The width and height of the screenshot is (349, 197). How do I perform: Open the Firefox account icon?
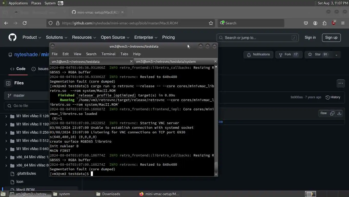point(315,23)
